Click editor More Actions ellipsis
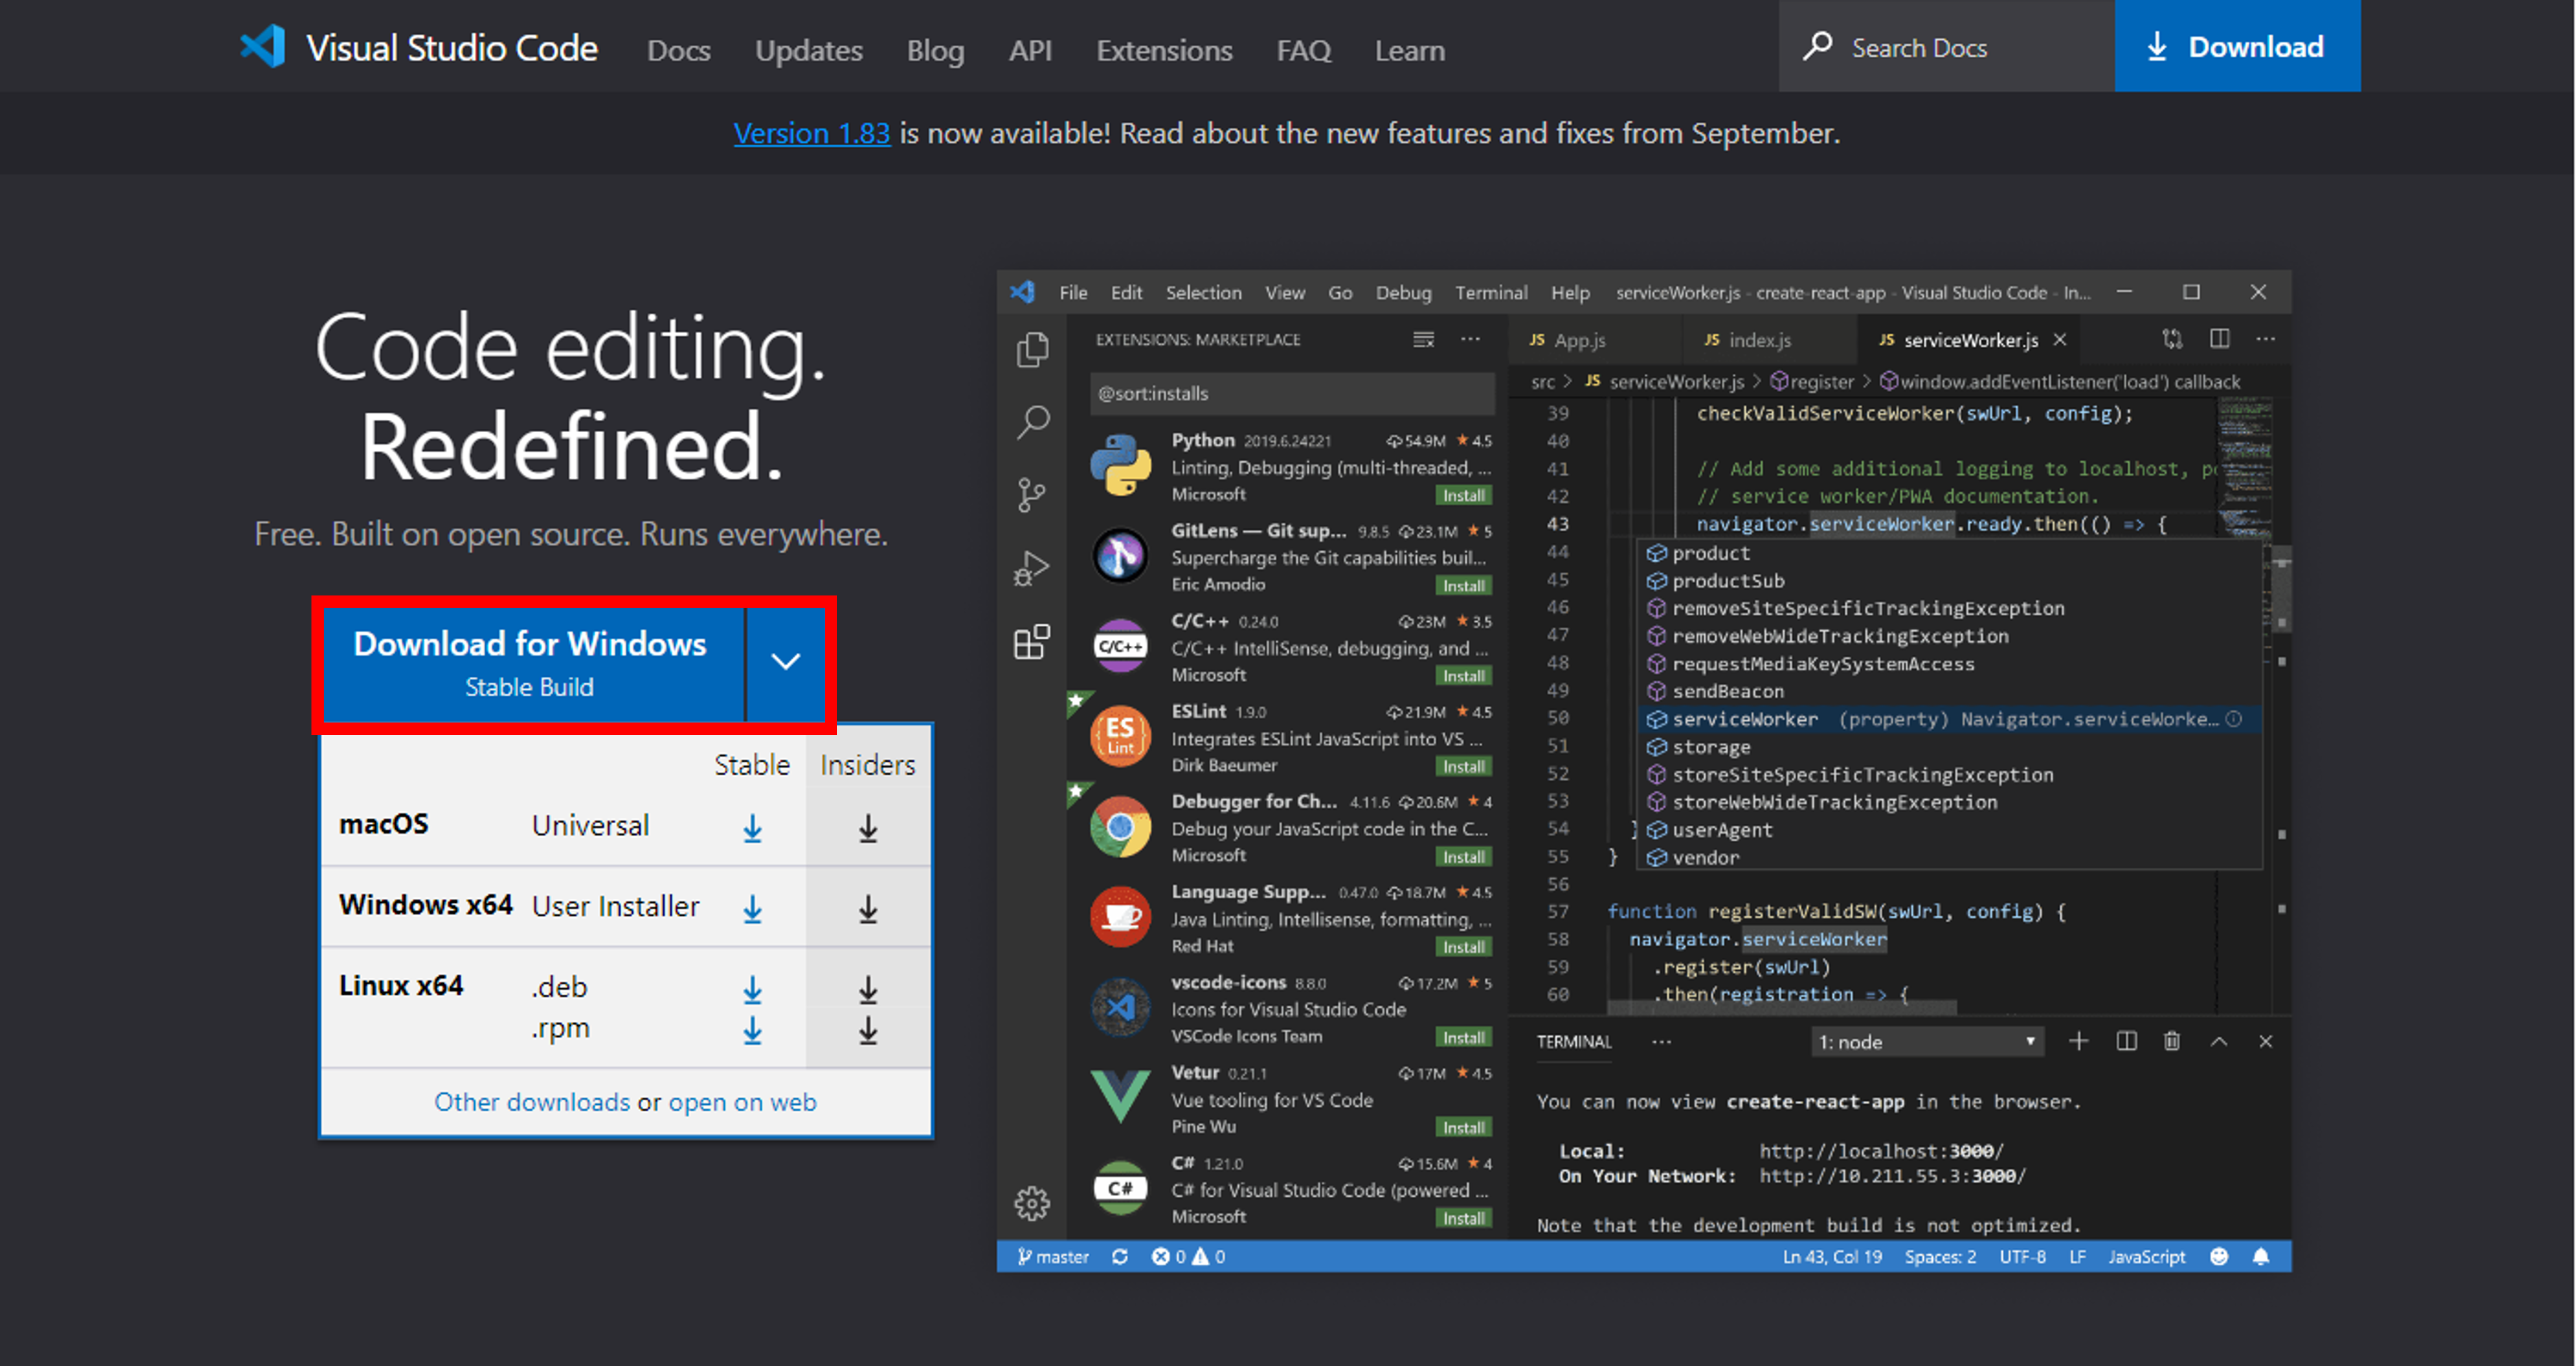The width and height of the screenshot is (2576, 1366). (2266, 339)
